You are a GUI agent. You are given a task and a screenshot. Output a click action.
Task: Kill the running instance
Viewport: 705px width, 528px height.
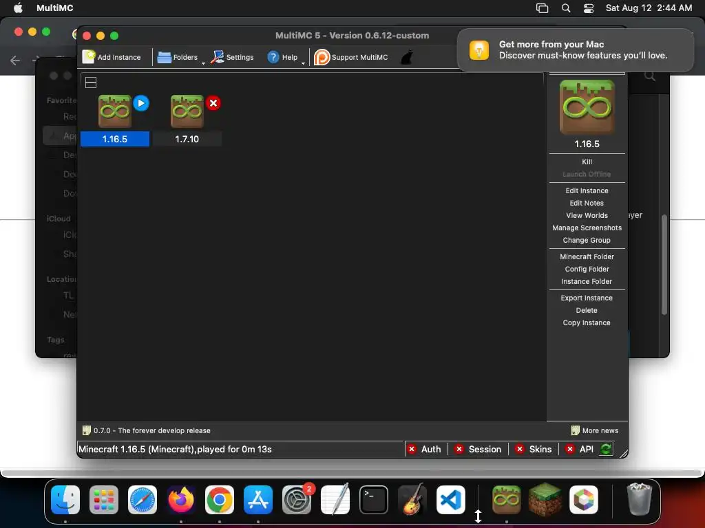click(587, 162)
